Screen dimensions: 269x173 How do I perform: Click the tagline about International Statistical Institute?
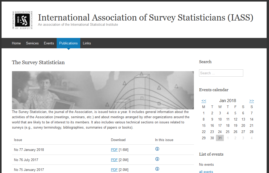pyautogui.click(x=78, y=24)
